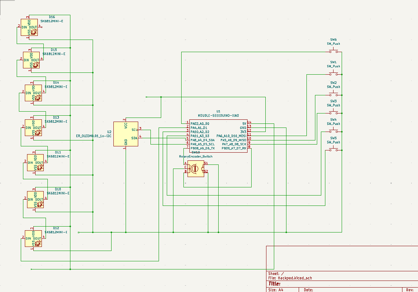This screenshot has width=418, height=292.
Task: Click the Size: A4 title block text
Action: click(x=276, y=290)
